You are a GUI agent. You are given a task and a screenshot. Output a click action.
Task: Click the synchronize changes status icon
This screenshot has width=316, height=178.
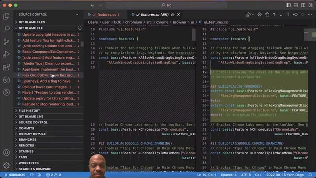[32, 175]
